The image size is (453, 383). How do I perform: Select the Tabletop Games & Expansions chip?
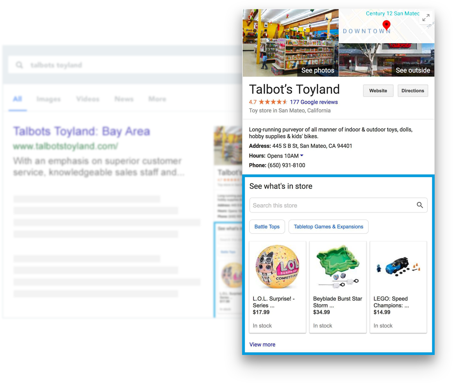tap(329, 227)
